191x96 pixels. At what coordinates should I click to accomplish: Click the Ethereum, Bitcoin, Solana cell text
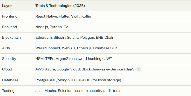[x=75, y=37]
